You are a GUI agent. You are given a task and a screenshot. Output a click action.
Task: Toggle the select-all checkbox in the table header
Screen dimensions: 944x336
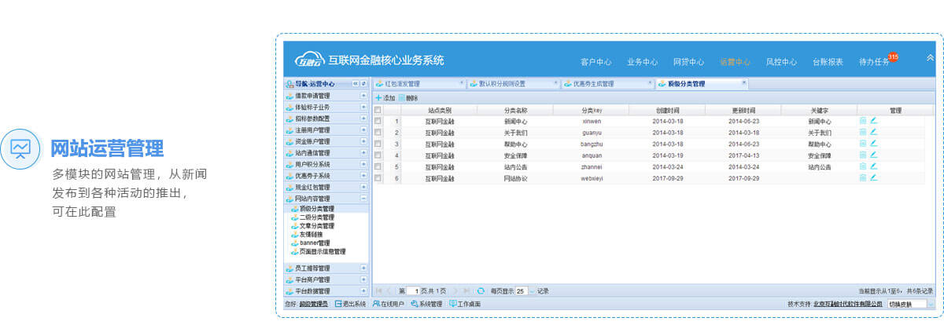[x=378, y=110]
